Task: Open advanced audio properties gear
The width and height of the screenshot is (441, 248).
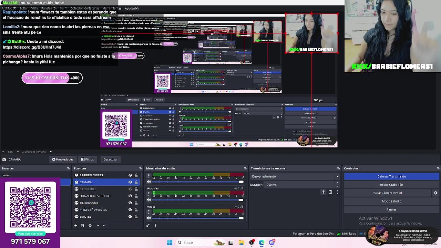Action: point(148,226)
